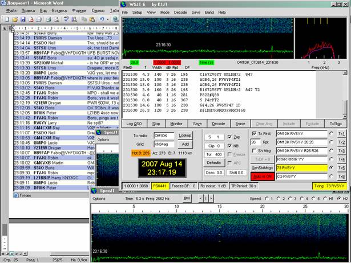Select the Tx6 CQ message radio button

click(x=331, y=176)
